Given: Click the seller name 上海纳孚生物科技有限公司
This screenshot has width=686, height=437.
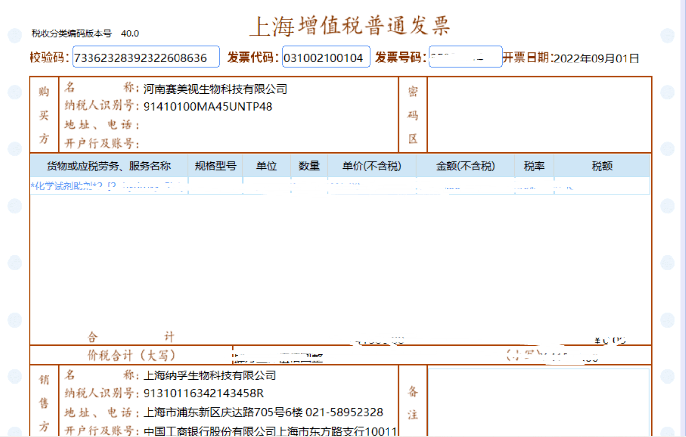Looking at the screenshot, I should pyautogui.click(x=209, y=375).
